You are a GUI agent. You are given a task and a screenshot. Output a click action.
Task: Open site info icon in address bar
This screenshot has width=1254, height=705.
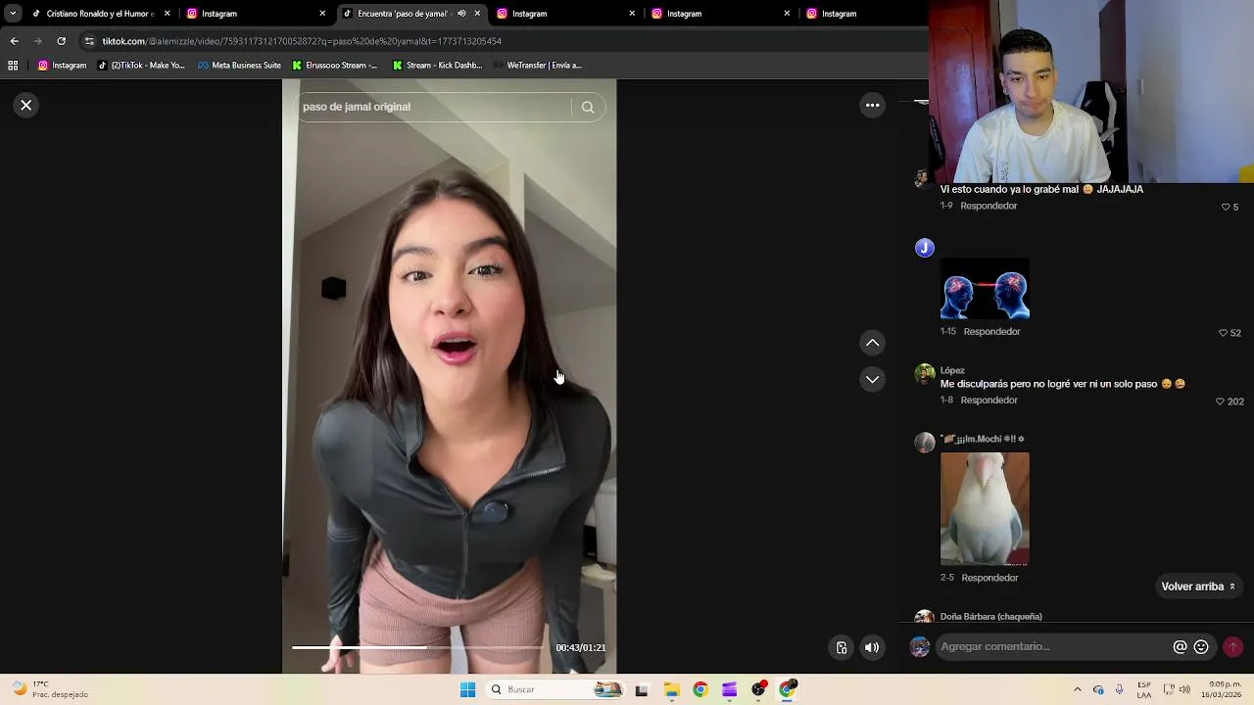click(89, 41)
